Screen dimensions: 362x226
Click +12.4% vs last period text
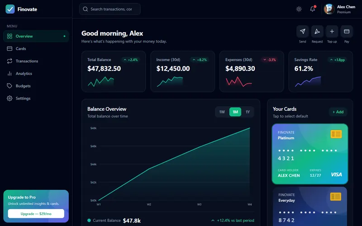[x=235, y=221]
